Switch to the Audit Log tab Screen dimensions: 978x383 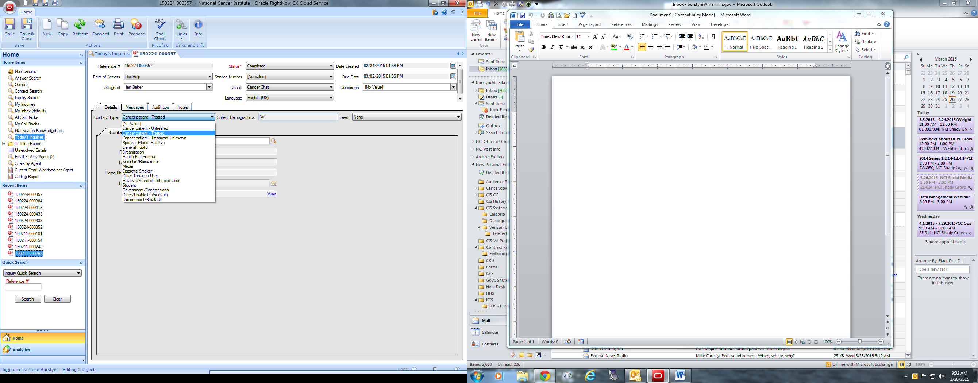pyautogui.click(x=160, y=107)
